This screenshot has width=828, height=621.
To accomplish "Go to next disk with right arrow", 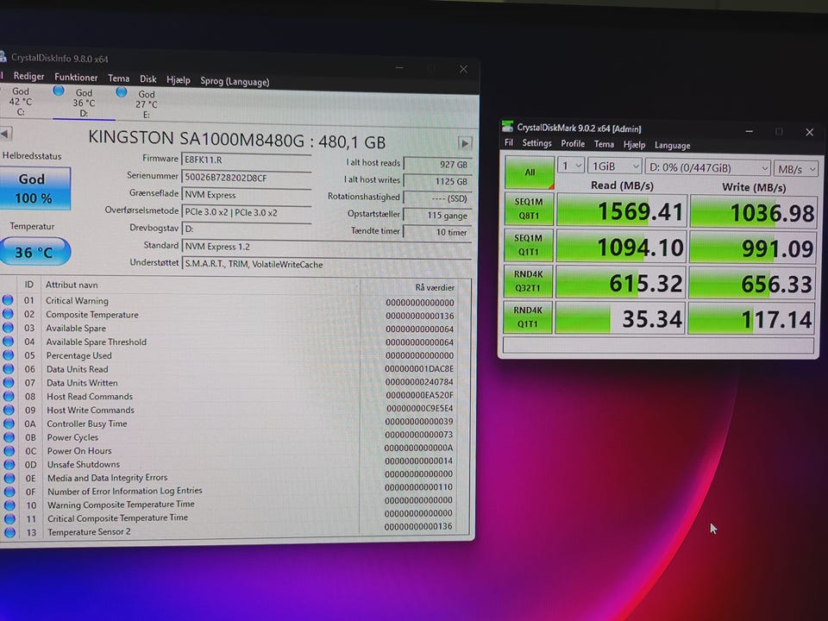I will tap(465, 143).
